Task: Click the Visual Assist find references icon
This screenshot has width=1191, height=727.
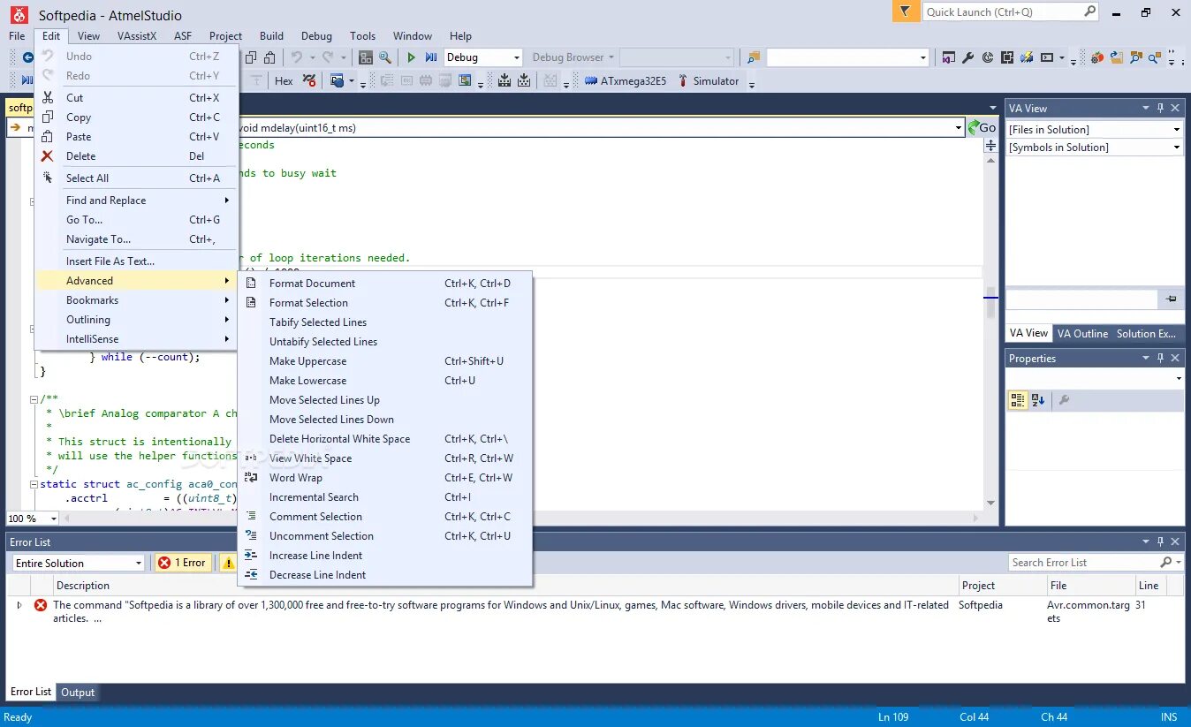Action: [x=1155, y=57]
